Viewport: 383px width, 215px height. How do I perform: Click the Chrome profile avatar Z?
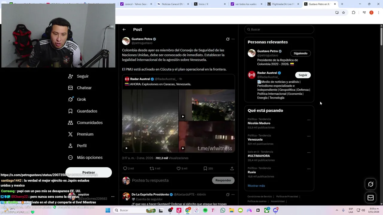[371, 13]
